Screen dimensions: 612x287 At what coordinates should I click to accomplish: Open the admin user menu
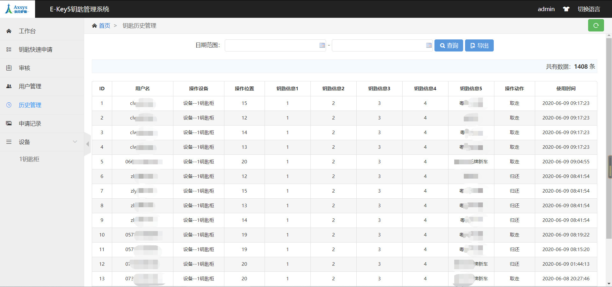coord(546,9)
